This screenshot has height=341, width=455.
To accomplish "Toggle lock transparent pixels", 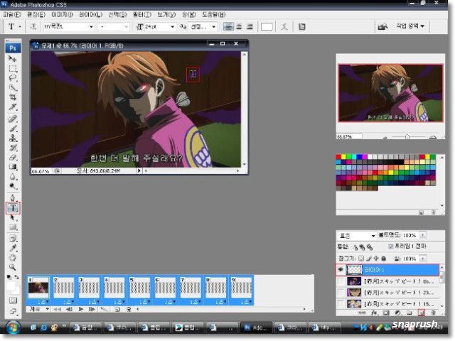I will coord(361,258).
